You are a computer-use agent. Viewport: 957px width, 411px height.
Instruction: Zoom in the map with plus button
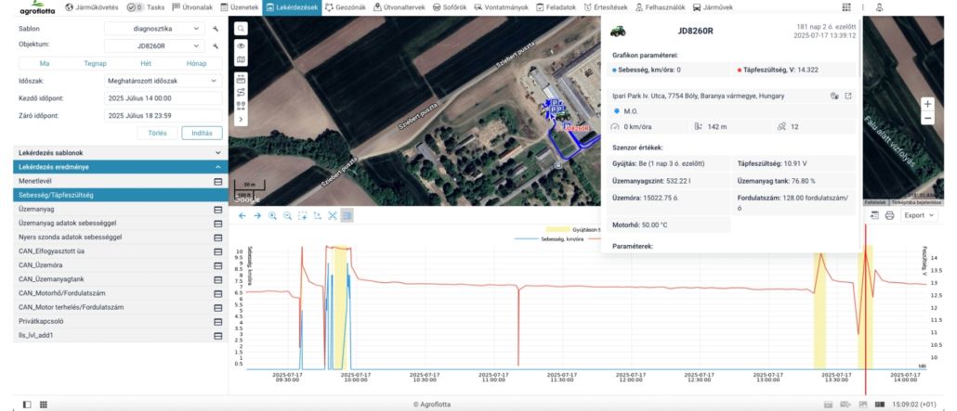click(927, 104)
